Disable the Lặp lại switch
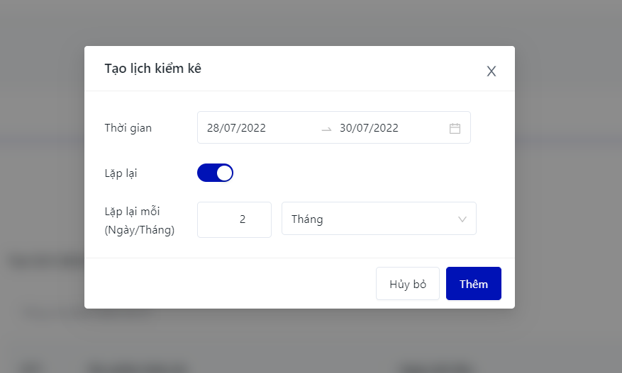 tap(215, 173)
